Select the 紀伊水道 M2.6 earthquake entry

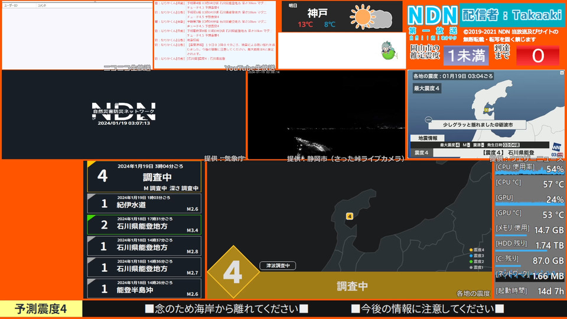pyautogui.click(x=144, y=204)
